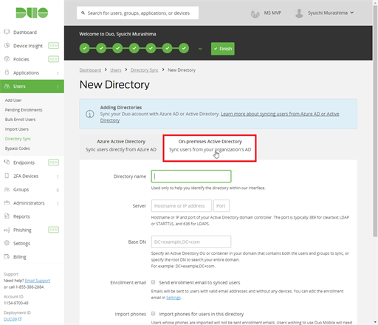Open the Settings menu label
The width and height of the screenshot is (378, 325).
point(21,243)
